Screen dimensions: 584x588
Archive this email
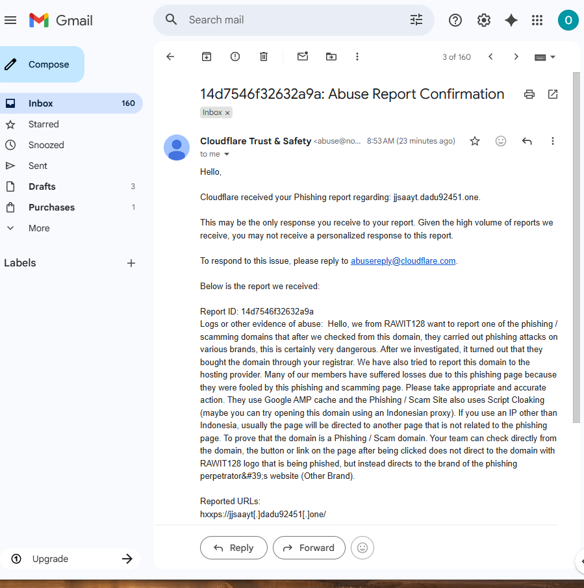tap(207, 57)
